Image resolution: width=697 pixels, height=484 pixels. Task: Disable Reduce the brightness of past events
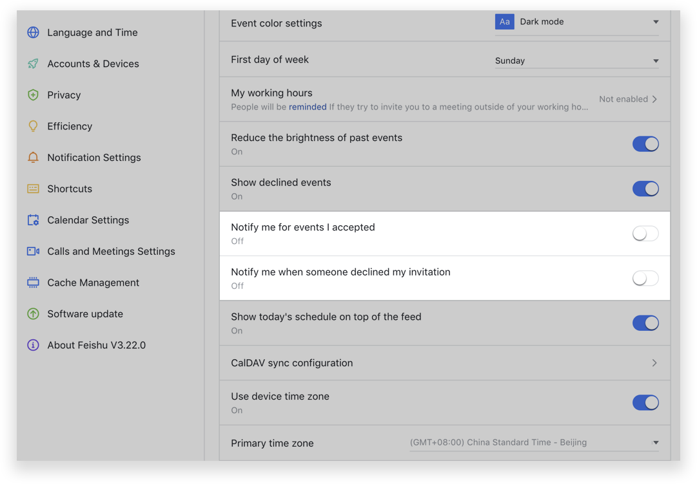pyautogui.click(x=645, y=144)
